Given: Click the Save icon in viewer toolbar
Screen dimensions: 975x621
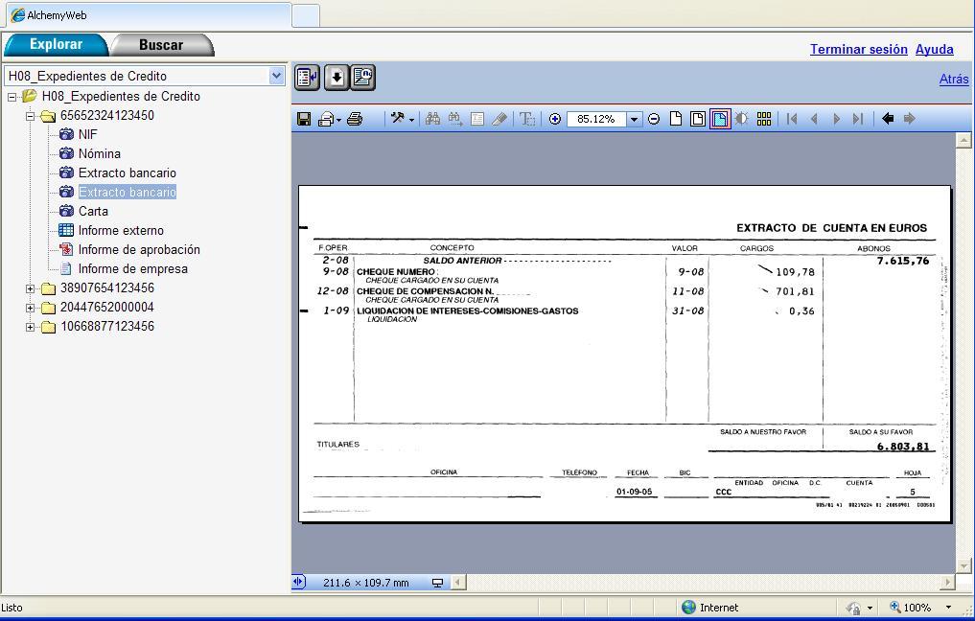Looking at the screenshot, I should pos(304,119).
